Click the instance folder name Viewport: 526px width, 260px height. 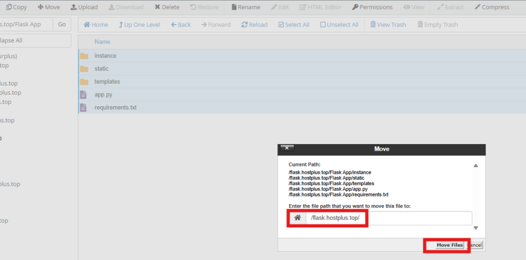pyautogui.click(x=105, y=55)
